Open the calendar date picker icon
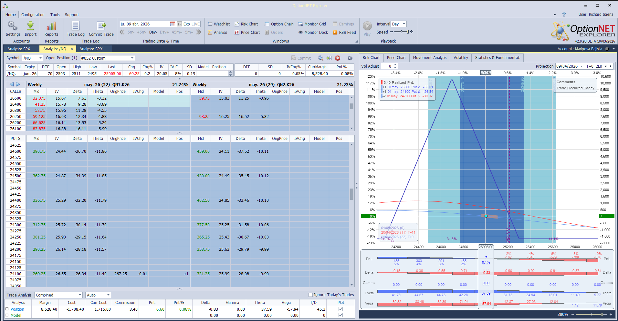This screenshot has width=618, height=321. [x=173, y=24]
